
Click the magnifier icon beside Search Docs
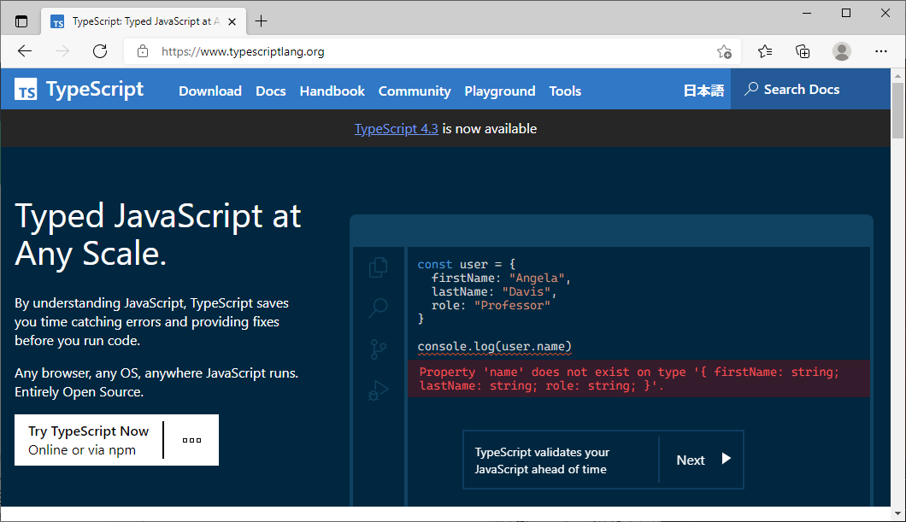point(751,89)
